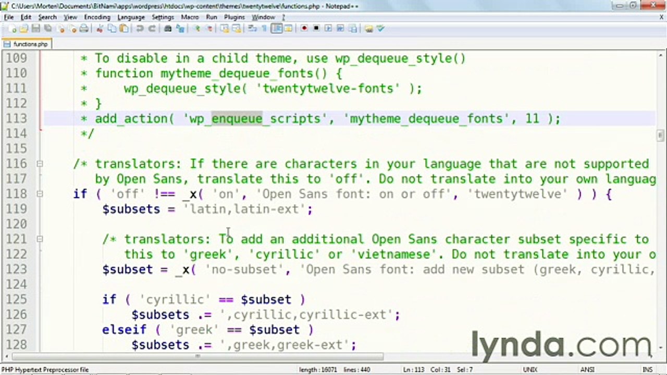Open the Run menu
Viewport: 667px width, 375px height.
pyautogui.click(x=212, y=17)
